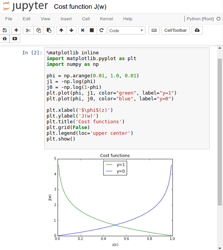Open the Help menu
Screen dimensions: 223x250
pyautogui.click(x=128, y=19)
